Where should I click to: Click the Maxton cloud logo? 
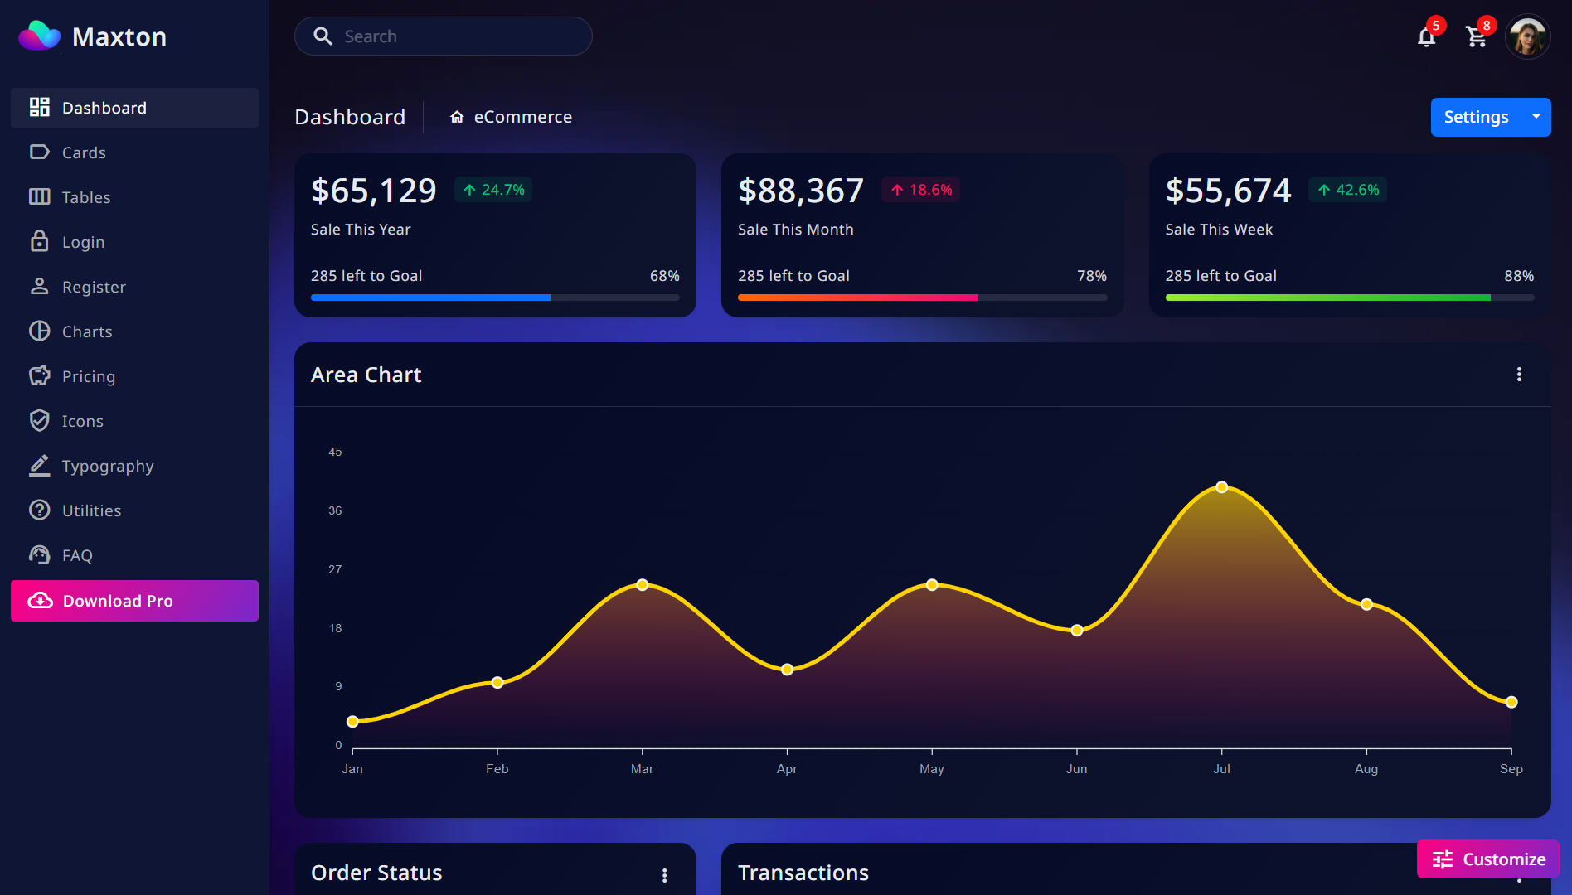(40, 36)
